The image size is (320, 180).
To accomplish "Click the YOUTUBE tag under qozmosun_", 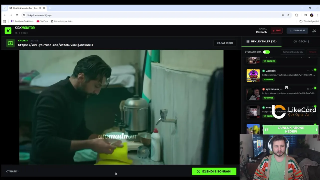I will click(x=268, y=98).
